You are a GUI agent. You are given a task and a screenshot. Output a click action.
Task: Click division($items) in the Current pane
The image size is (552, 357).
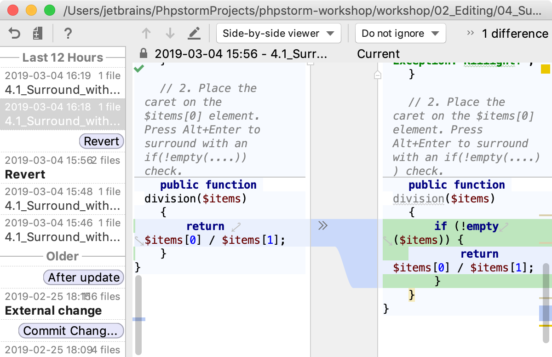click(444, 199)
